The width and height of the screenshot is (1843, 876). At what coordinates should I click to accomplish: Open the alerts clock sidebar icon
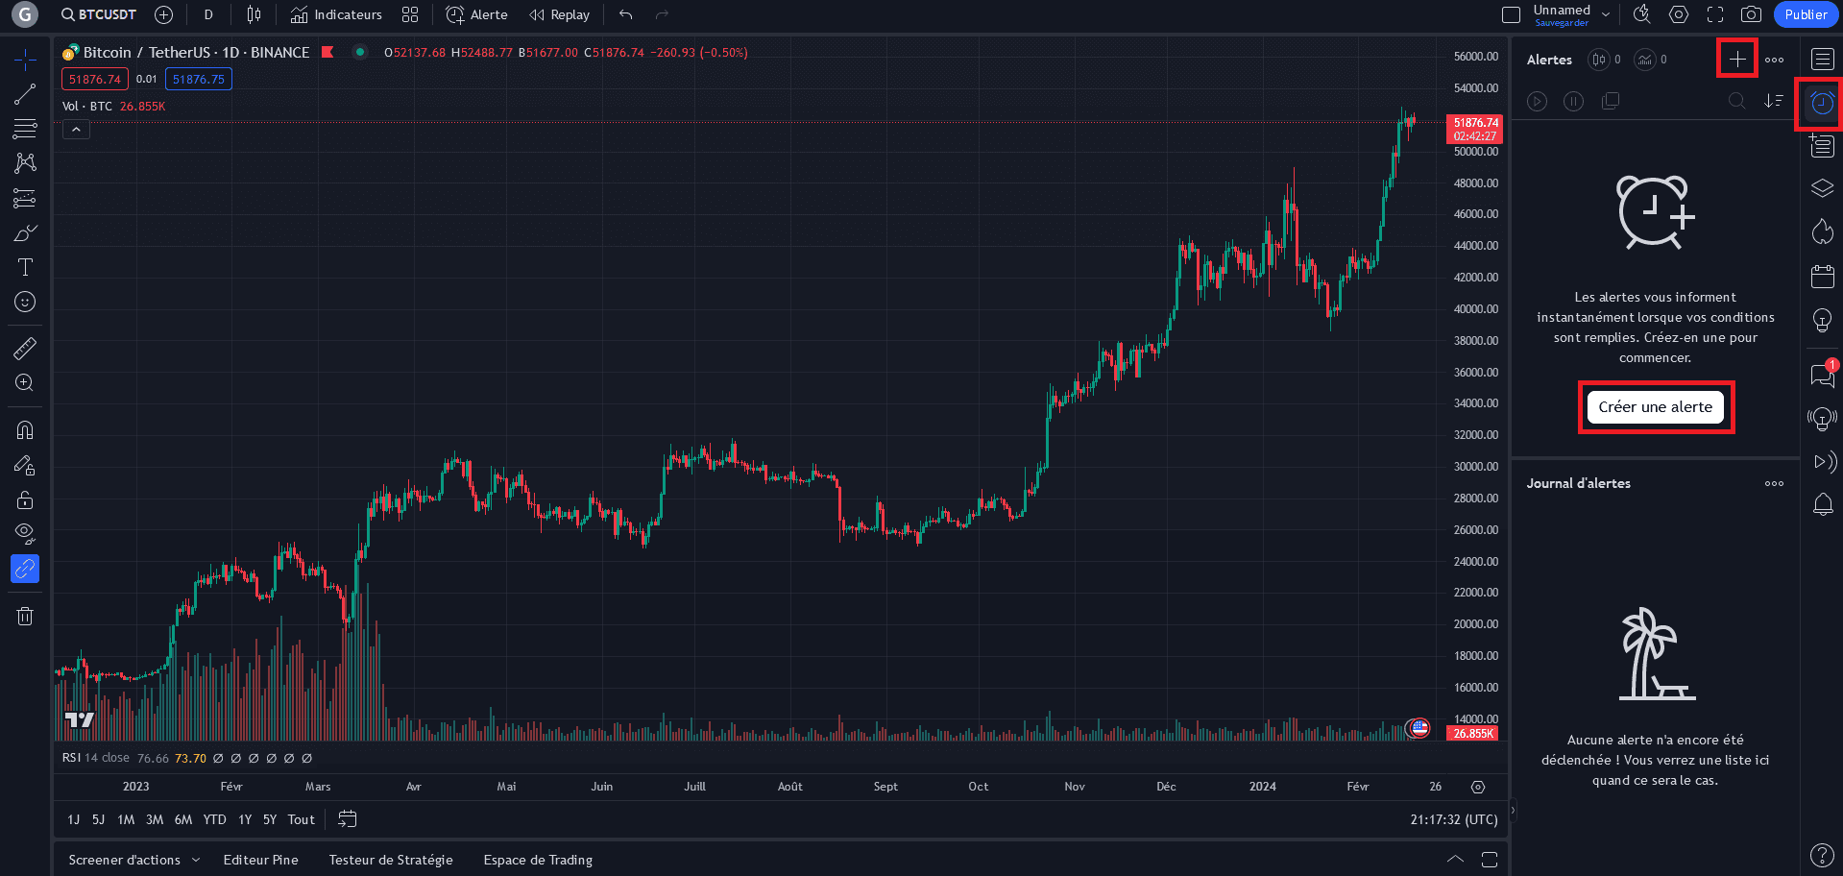click(x=1822, y=103)
